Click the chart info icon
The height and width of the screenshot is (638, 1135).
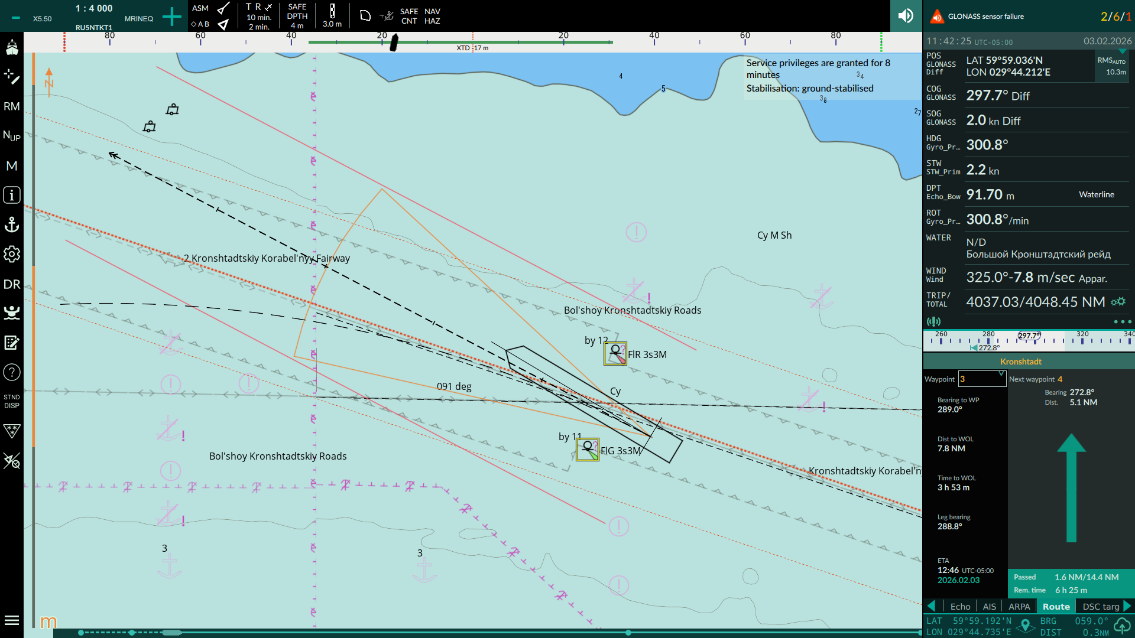coord(12,195)
